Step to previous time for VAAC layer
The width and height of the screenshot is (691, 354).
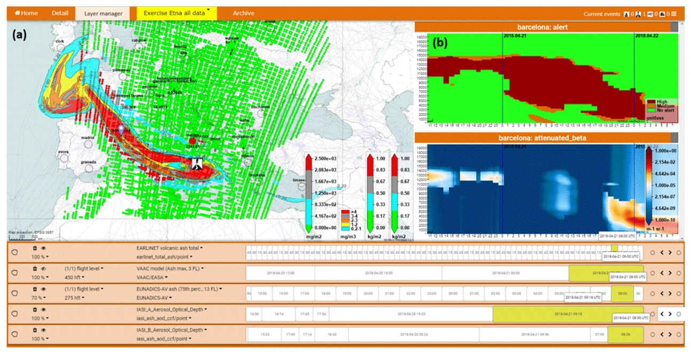[662, 273]
